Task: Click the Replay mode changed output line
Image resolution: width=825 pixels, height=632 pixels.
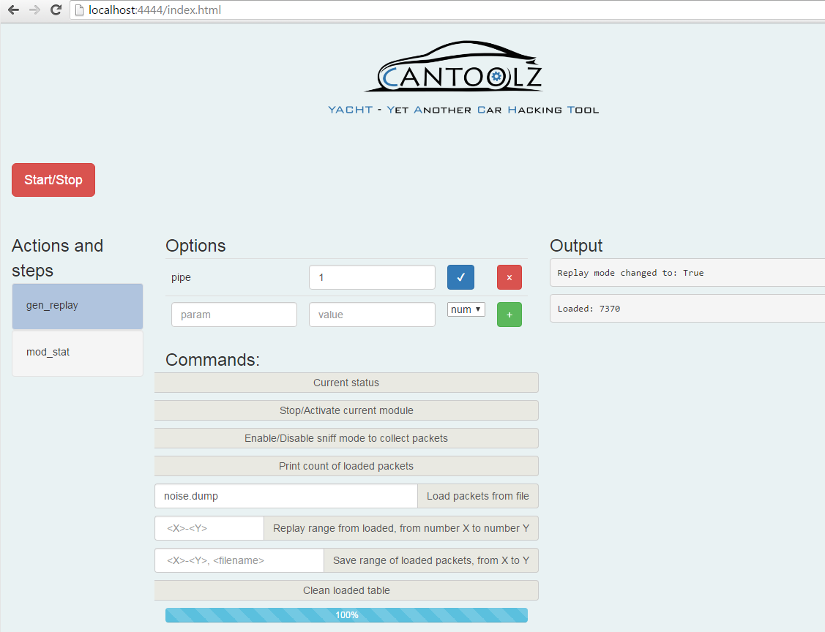Action: tap(687, 273)
